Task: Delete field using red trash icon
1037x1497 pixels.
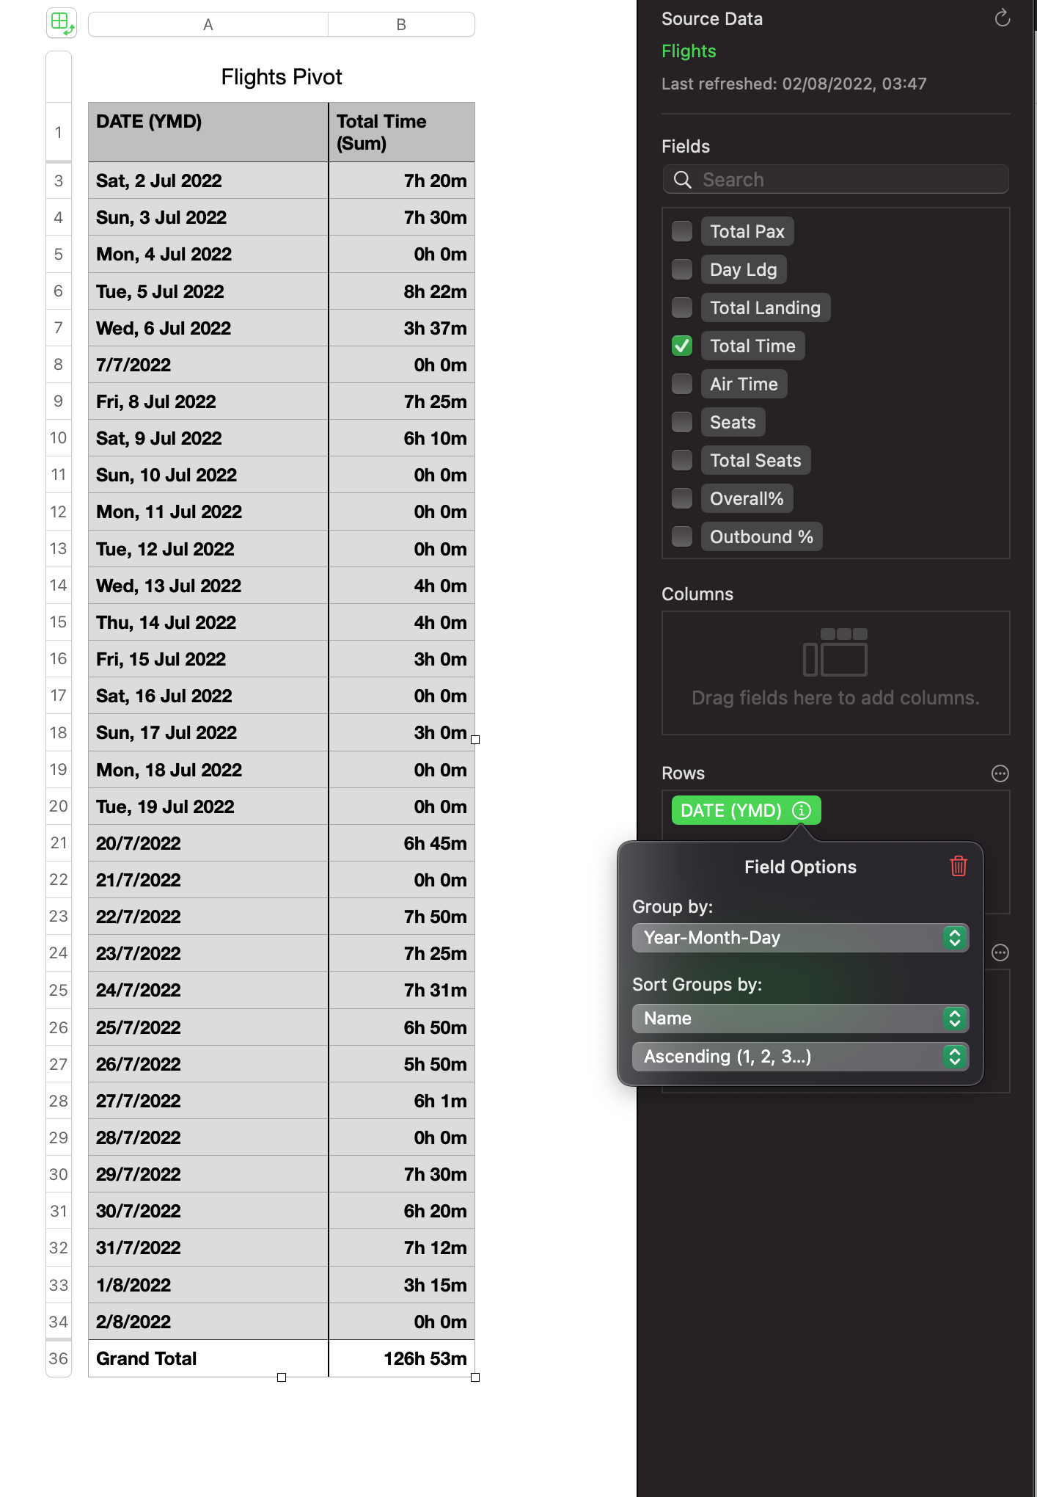Action: point(959,867)
